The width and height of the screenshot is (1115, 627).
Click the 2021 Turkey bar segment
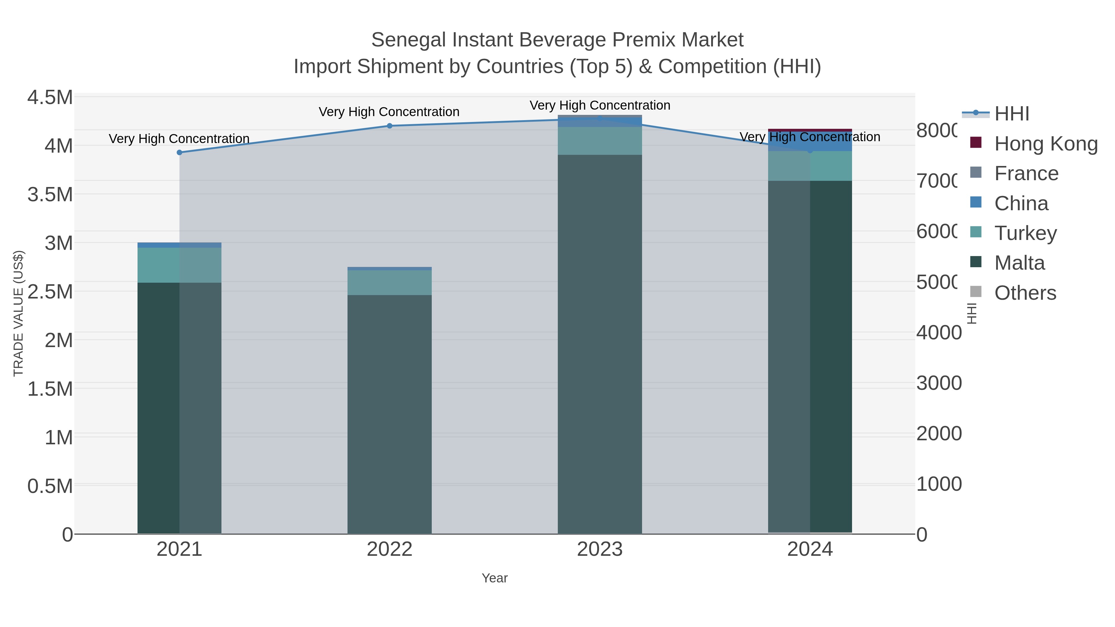pyautogui.click(x=180, y=265)
